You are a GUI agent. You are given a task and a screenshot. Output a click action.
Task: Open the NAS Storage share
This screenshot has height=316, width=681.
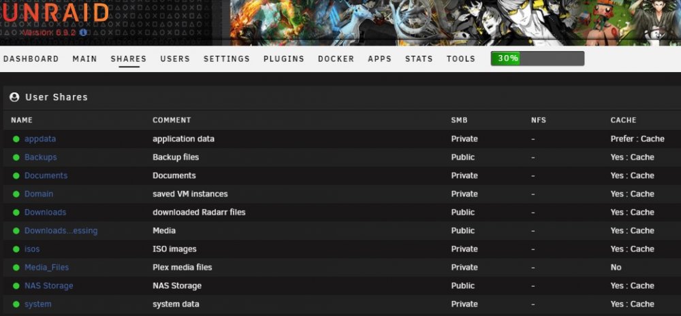click(x=48, y=285)
